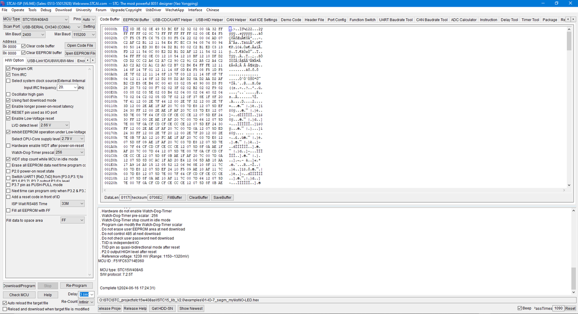
Task: Click the Download/Program button
Action: (x=19, y=286)
